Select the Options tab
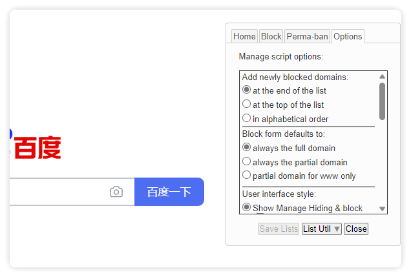 348,36
